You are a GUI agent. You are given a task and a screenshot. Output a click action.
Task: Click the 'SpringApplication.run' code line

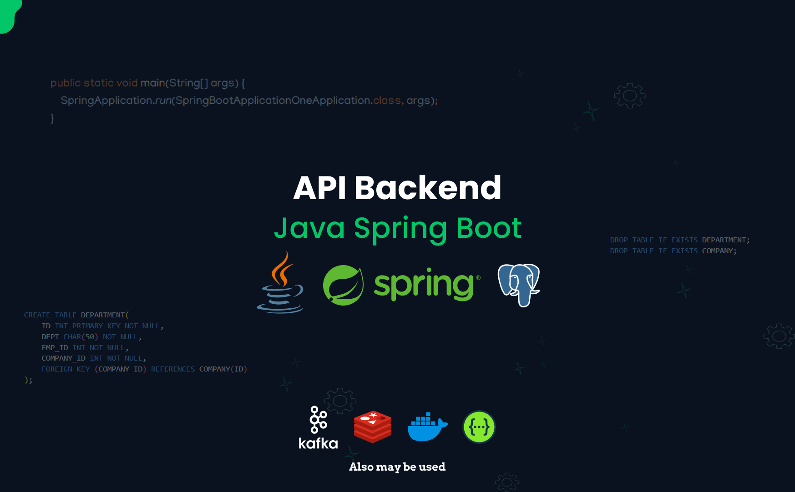249,100
